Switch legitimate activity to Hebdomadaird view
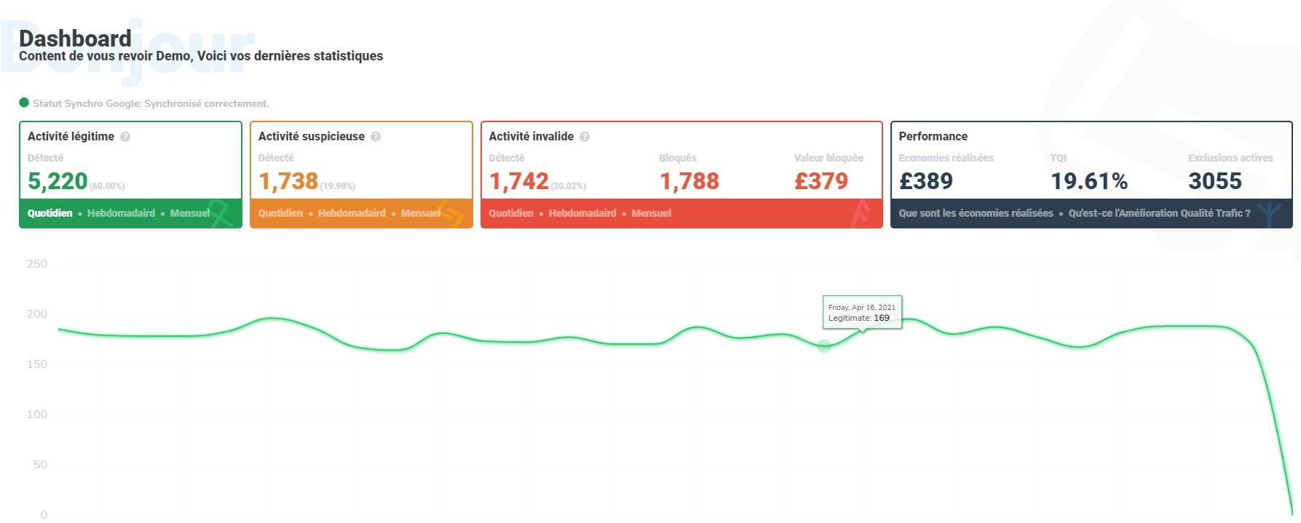This screenshot has width=1301, height=523. pyautogui.click(x=121, y=213)
